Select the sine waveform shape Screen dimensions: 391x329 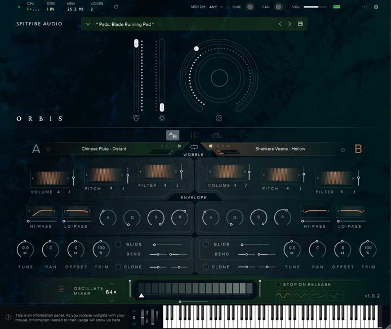pos(283,295)
